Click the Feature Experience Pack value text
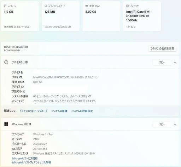 tap(64, 153)
